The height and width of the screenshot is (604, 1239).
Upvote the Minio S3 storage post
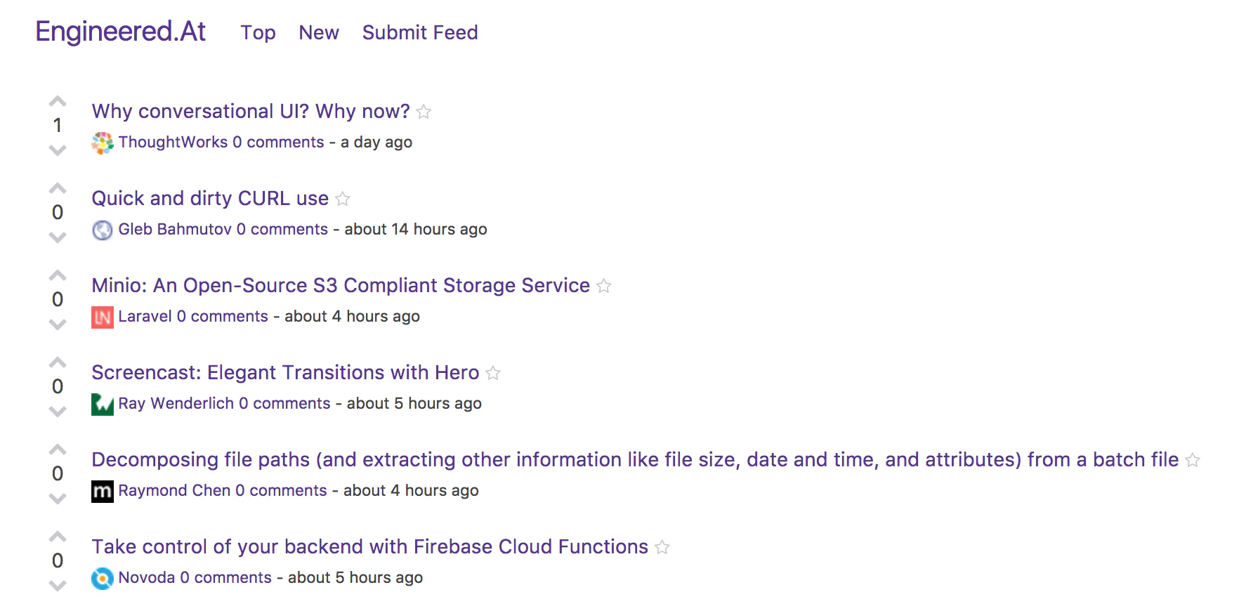pos(58,276)
